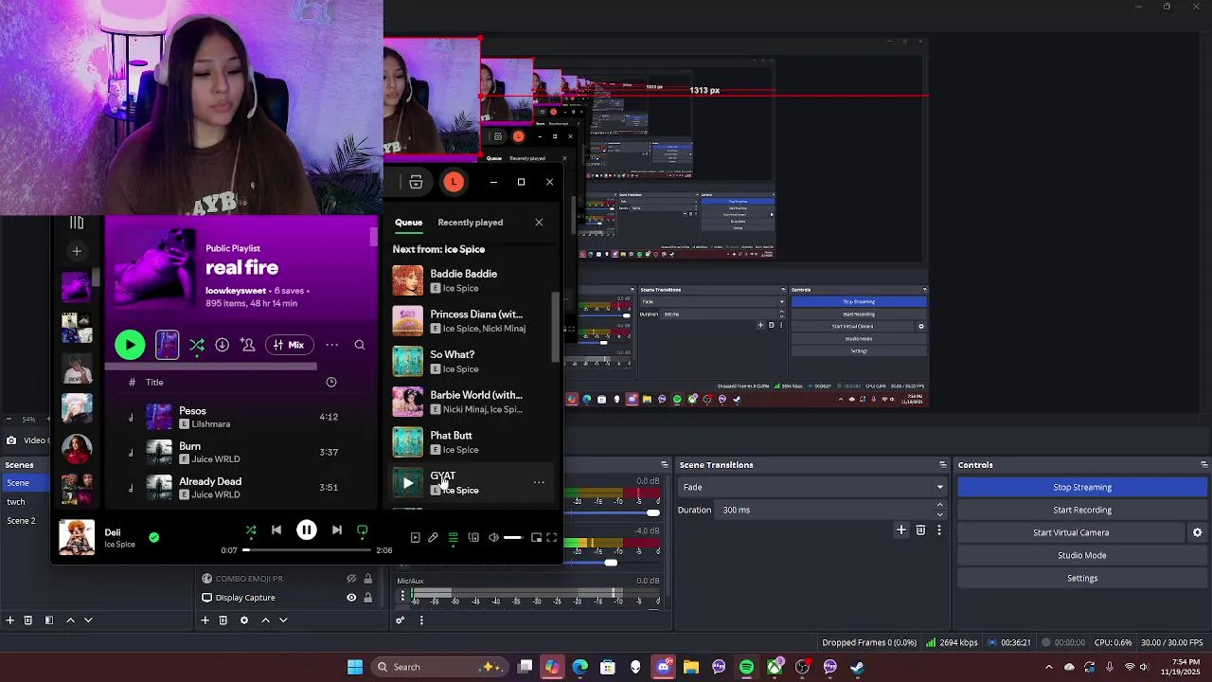Screen dimensions: 1212x682
Task: Start Virtual Camera in OBS
Action: tap(1071, 532)
